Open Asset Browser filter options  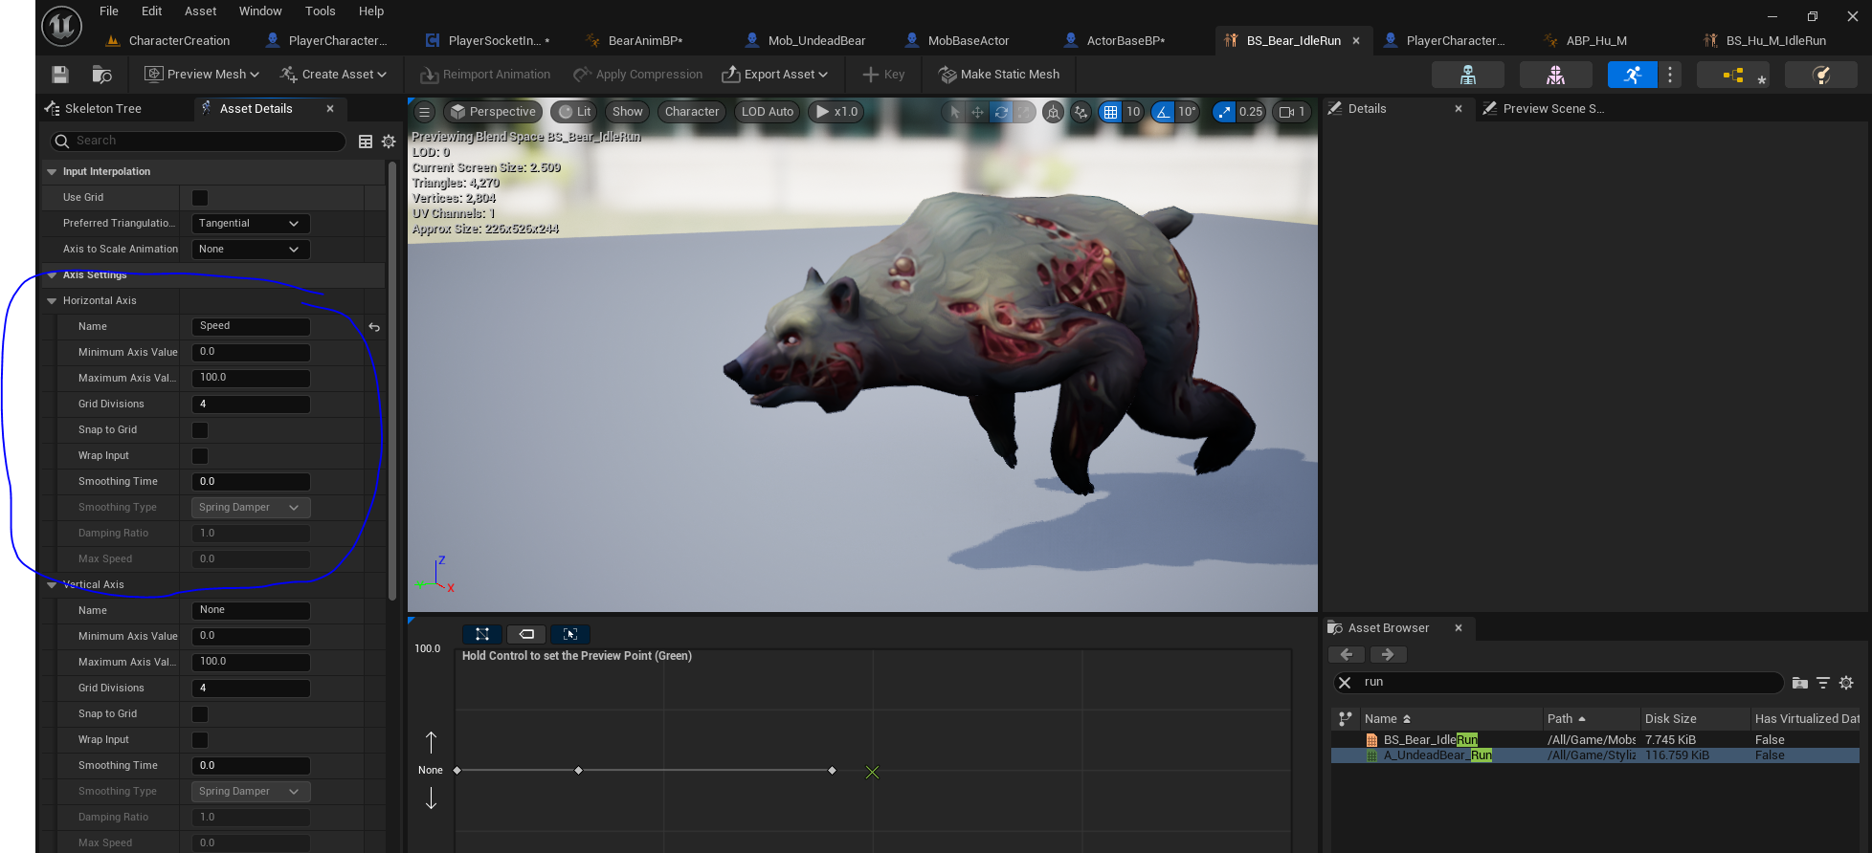[x=1823, y=683]
